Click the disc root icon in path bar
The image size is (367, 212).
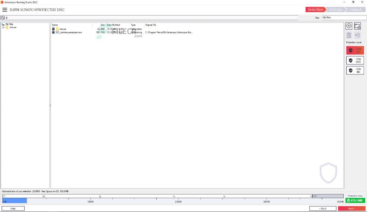(x=3, y=18)
